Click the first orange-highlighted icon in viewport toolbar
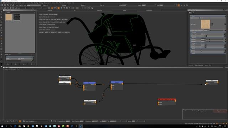This screenshot has height=128, width=228. [x=52, y=8]
